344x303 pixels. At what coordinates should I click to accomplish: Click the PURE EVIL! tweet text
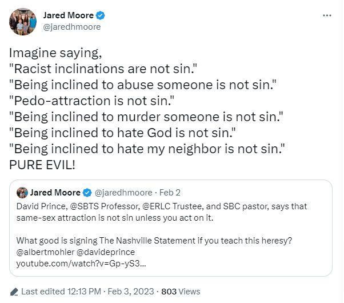pyautogui.click(x=42, y=165)
